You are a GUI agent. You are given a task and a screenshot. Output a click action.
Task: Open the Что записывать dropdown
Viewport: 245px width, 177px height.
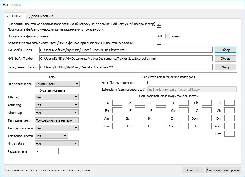(57, 84)
